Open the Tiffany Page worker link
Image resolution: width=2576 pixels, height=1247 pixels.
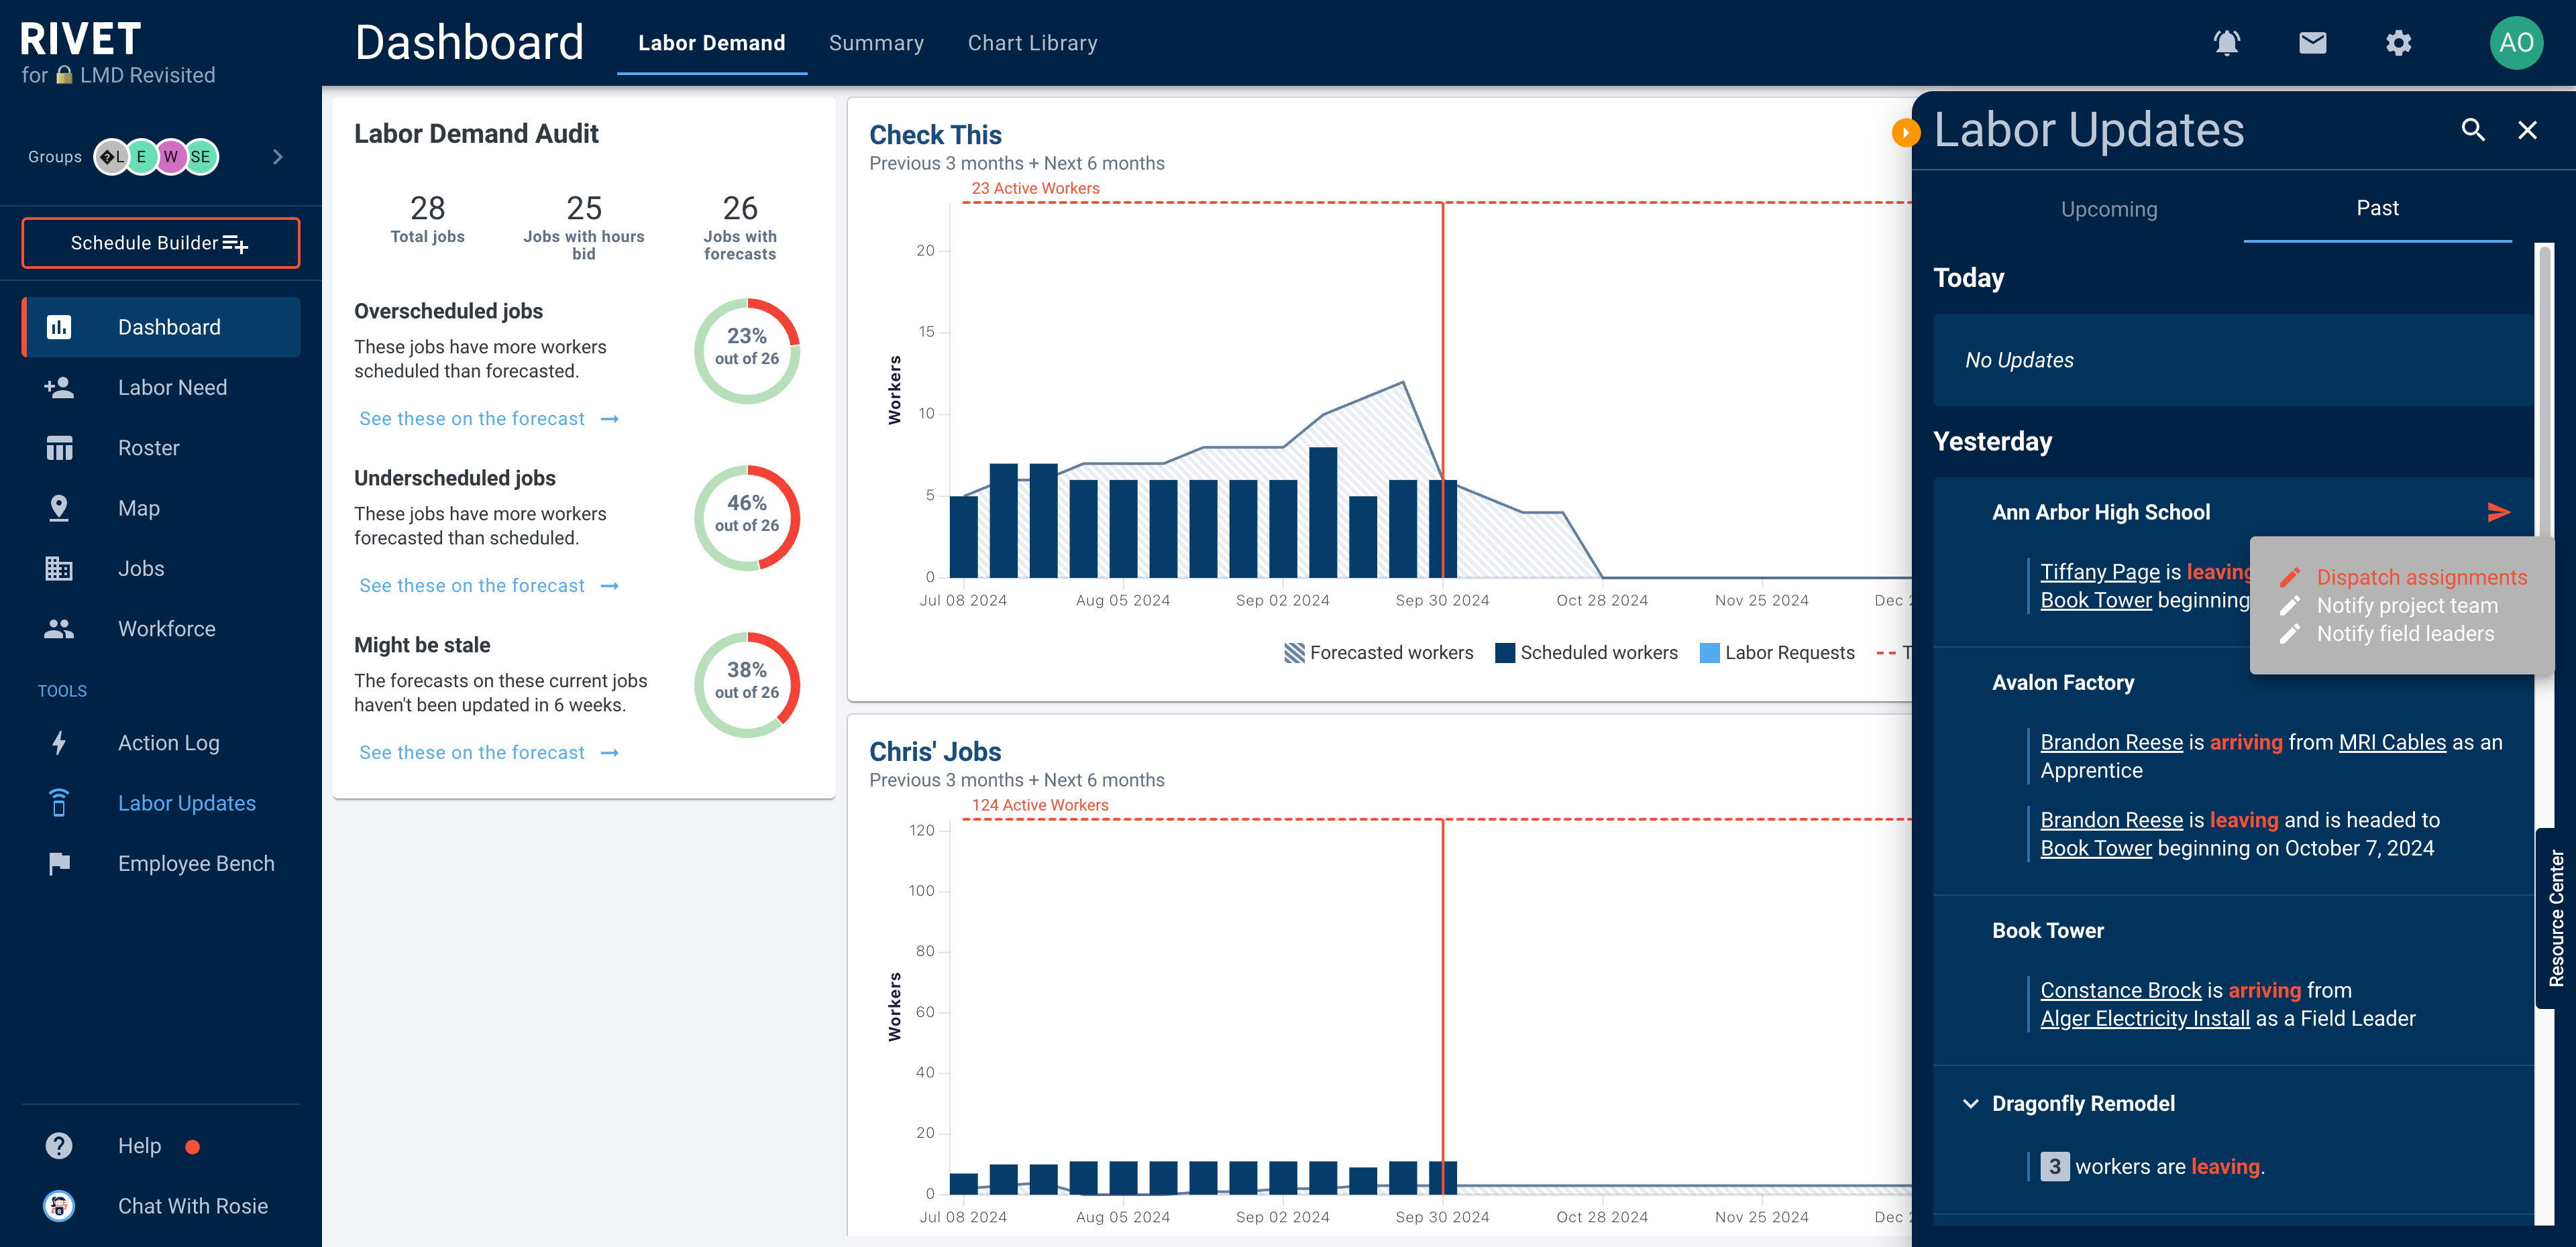2100,571
